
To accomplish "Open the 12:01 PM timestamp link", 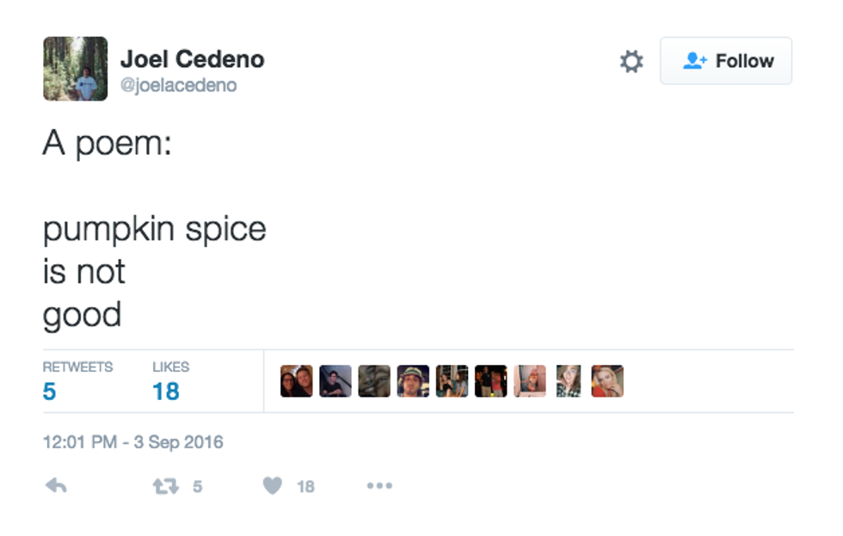I will pos(132,442).
